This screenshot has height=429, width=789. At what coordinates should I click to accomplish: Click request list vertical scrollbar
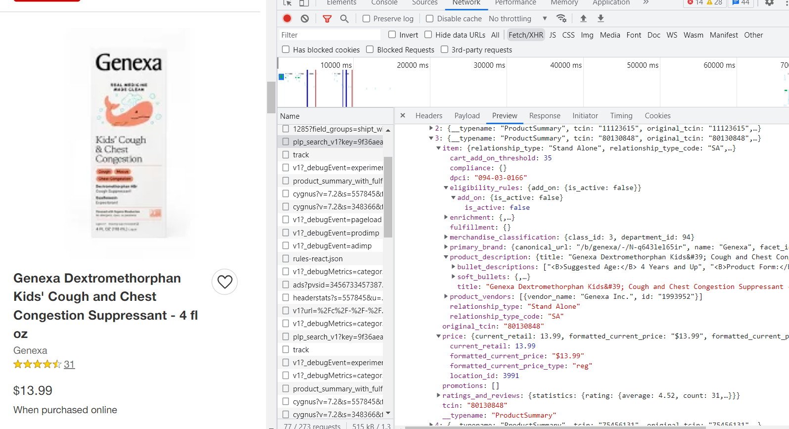388,197
